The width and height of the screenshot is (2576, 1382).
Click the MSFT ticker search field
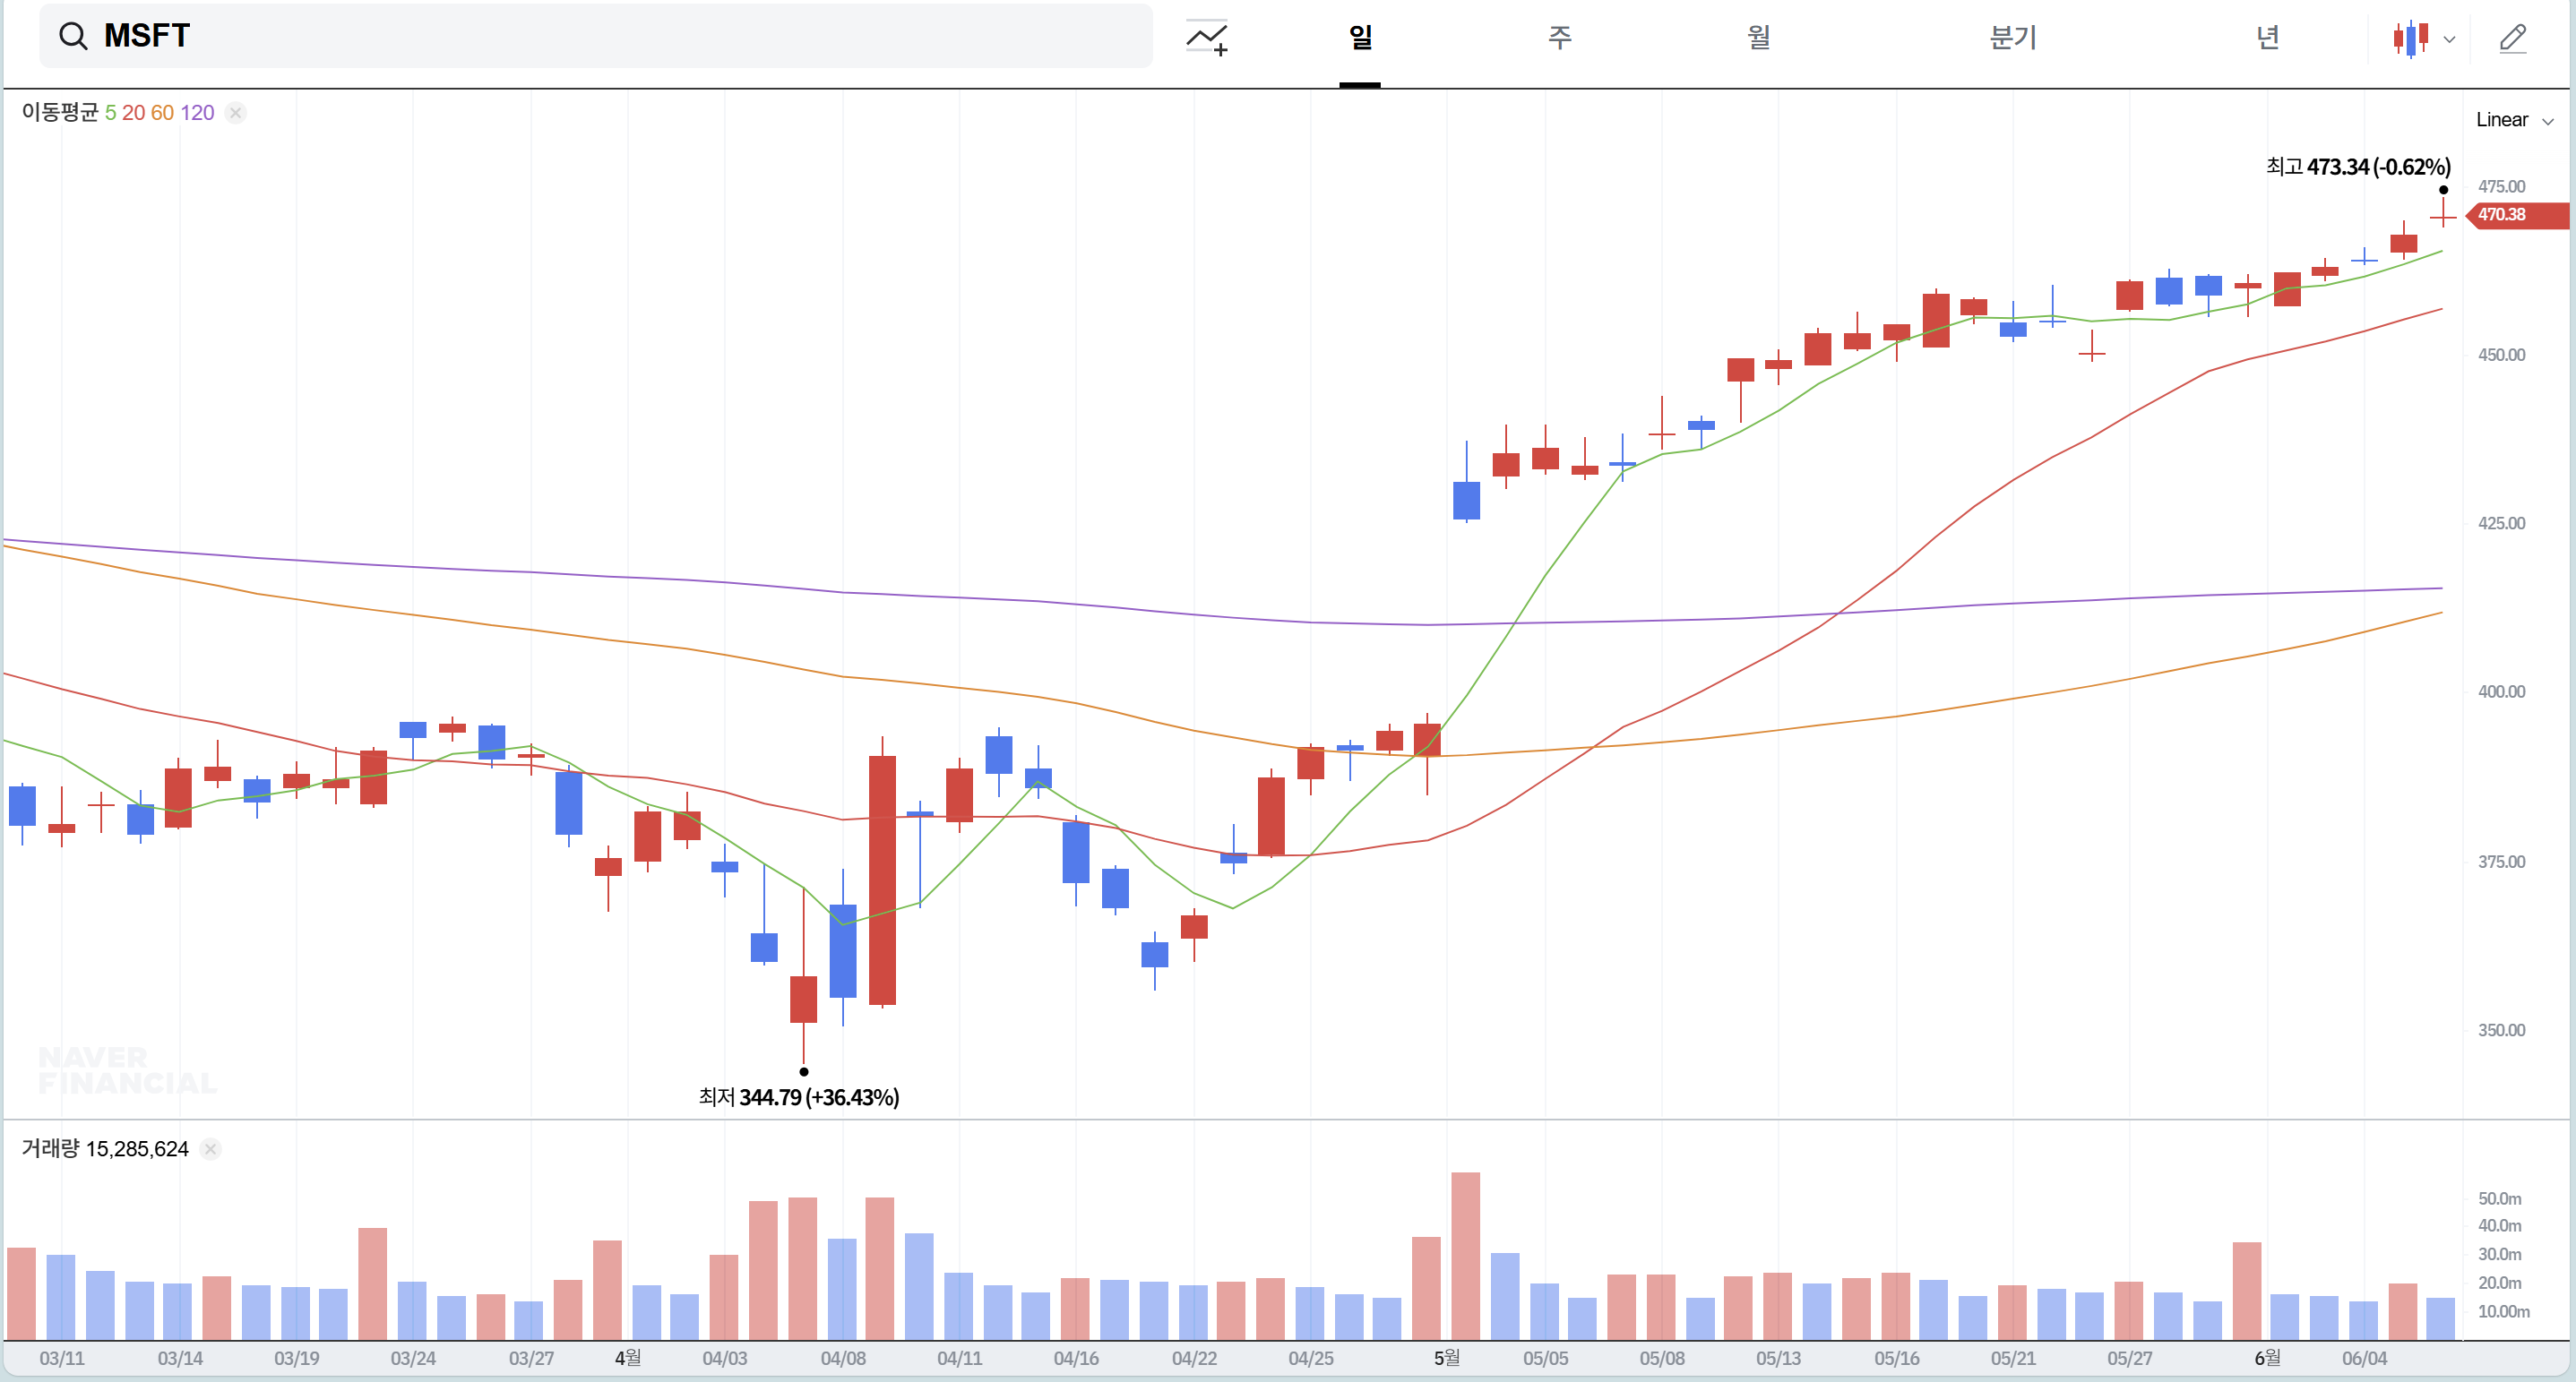[595, 36]
